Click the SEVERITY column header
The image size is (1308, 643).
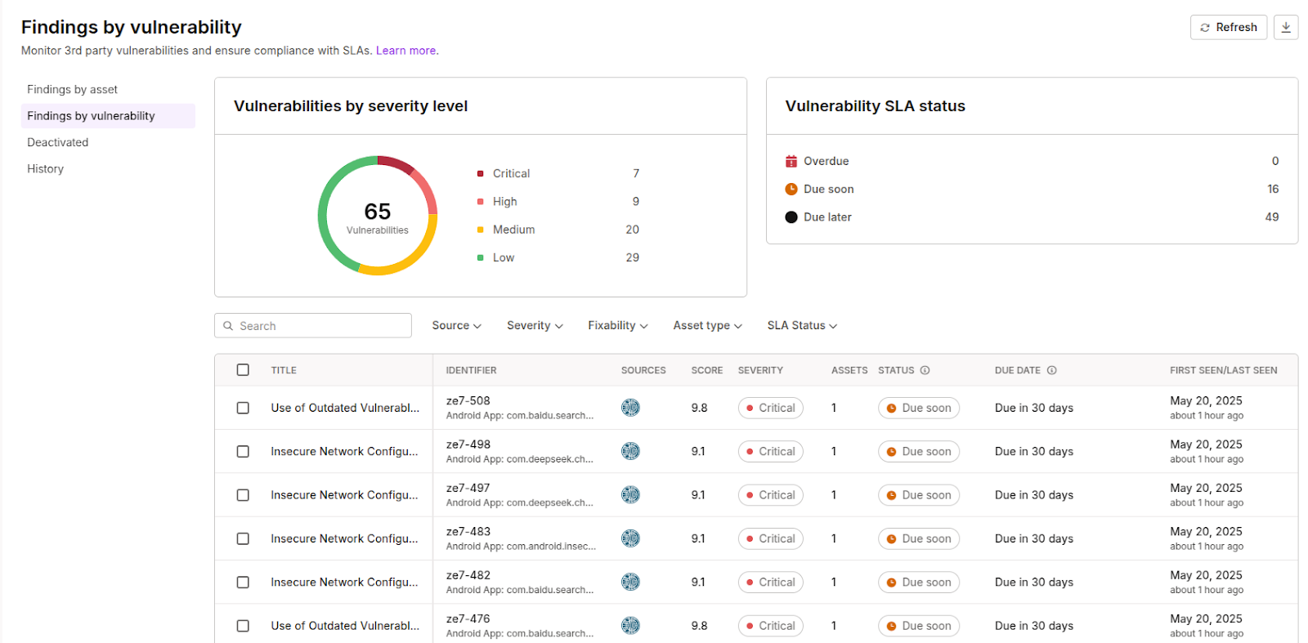point(760,370)
